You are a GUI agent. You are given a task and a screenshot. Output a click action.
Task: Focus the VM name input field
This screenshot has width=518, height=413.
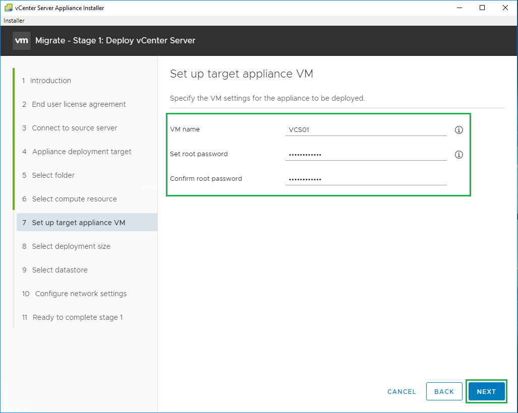366,130
